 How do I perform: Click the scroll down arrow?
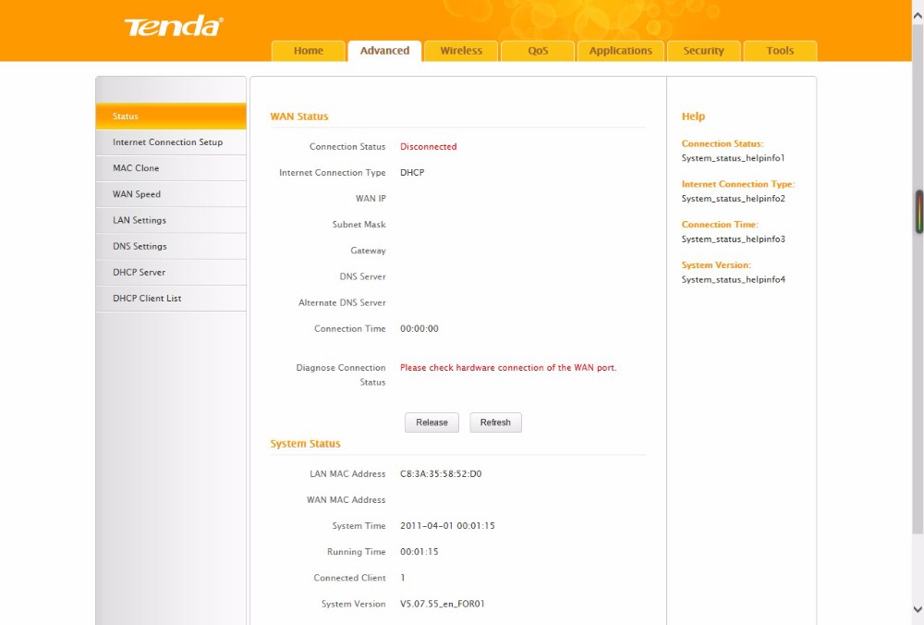[918, 609]
